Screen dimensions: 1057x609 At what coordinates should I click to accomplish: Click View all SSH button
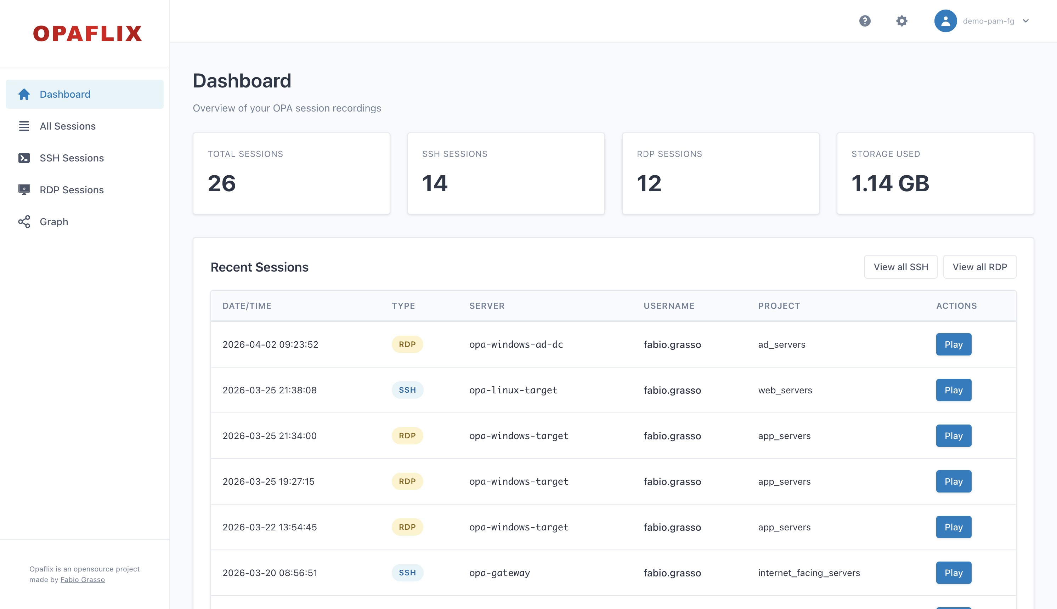coord(900,267)
